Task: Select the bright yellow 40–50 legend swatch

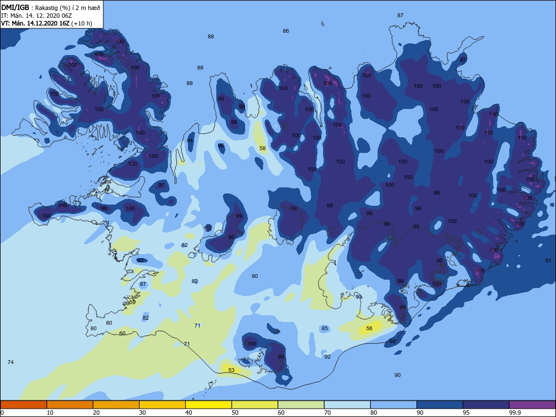Action: point(209,405)
